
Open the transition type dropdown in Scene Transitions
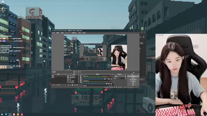119,76
